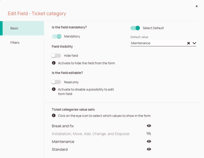
Task: Expand the Default value dropdown arrow
Action: [x=194, y=43]
